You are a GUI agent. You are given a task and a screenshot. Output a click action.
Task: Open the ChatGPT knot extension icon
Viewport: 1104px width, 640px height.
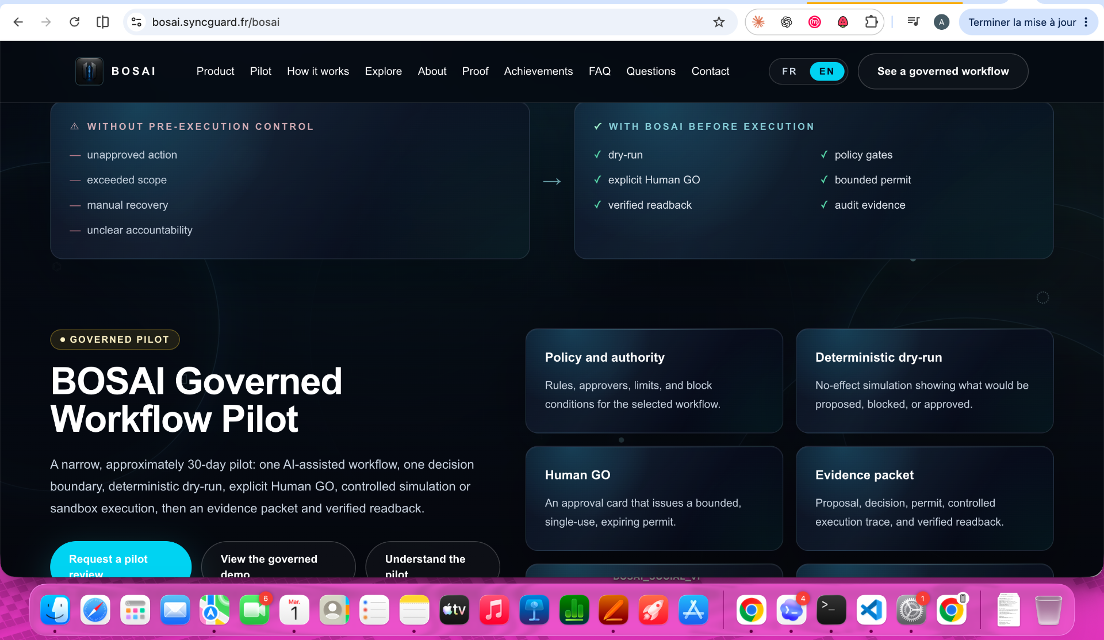(786, 22)
